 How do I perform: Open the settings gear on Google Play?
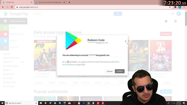click(x=175, y=21)
